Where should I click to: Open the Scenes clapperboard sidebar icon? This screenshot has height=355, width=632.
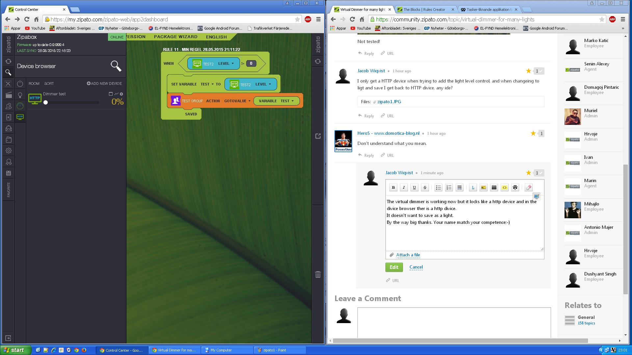9,95
